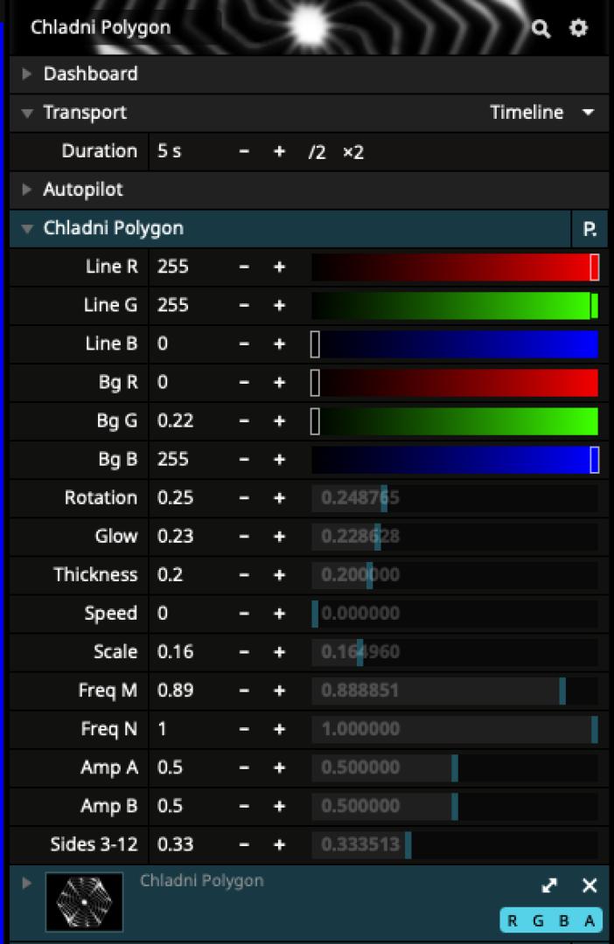This screenshot has height=944, width=614.
Task: Remove Chladni Polygon with the X icon
Action: click(x=590, y=885)
